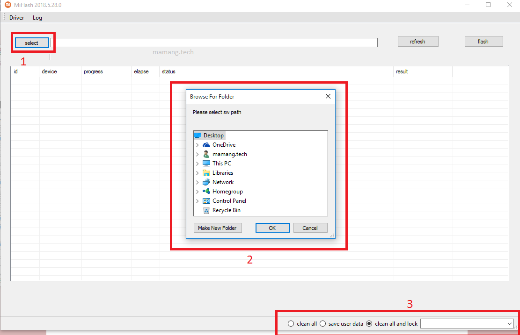Minimize the MiFlash window

[467, 5]
